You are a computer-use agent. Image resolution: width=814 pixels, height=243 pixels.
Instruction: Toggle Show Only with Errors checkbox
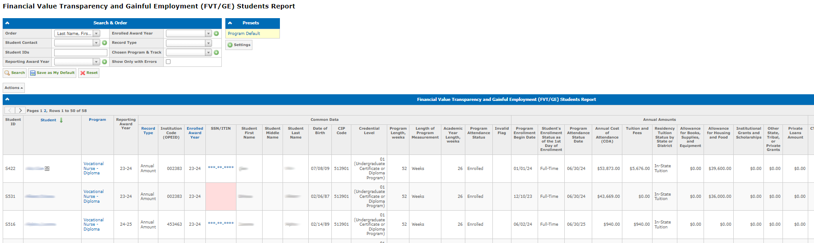(x=168, y=62)
